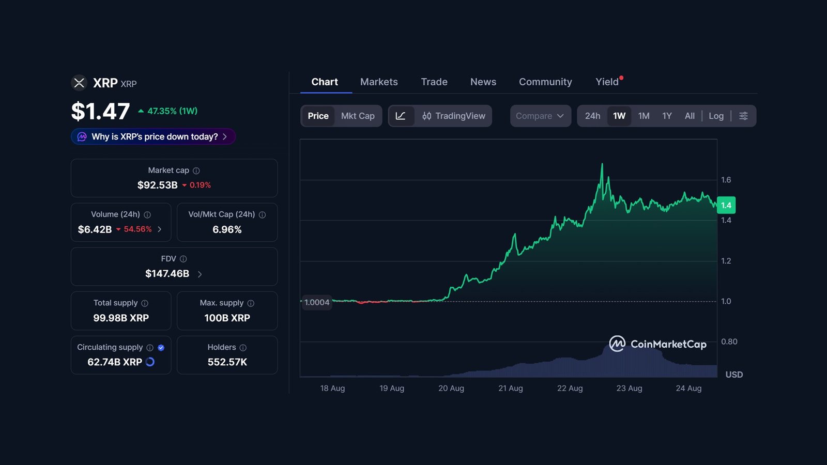This screenshot has height=465, width=827.
Task: Open FDV info icon
Action: point(183,259)
